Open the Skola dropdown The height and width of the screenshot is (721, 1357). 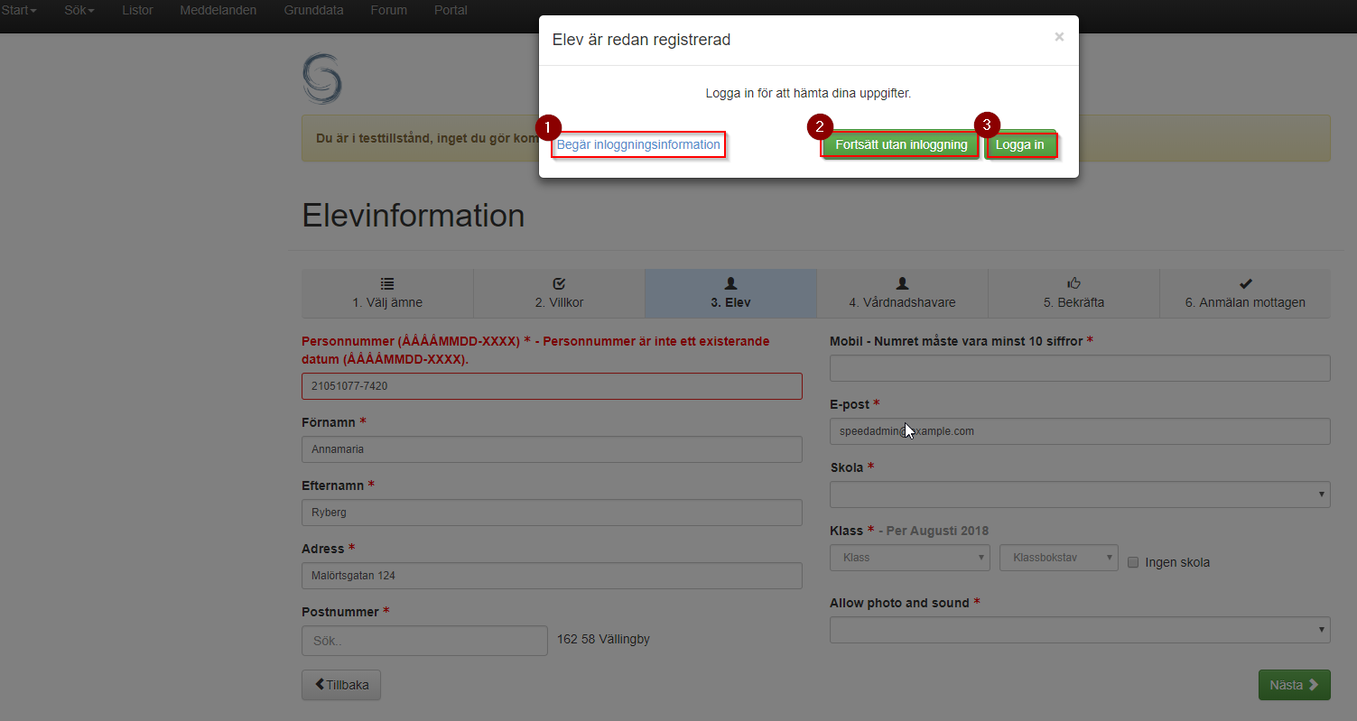(x=1080, y=495)
